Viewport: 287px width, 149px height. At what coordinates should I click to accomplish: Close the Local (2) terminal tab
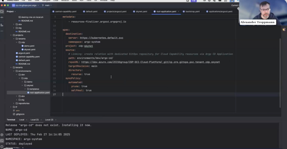coord(41,120)
